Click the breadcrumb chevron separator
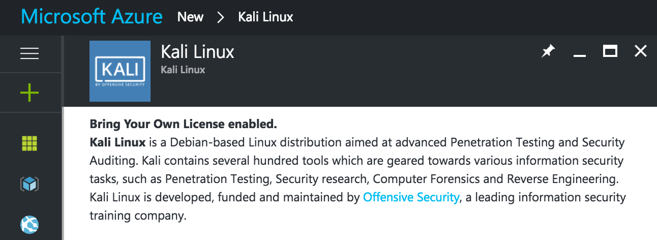 pos(221,17)
